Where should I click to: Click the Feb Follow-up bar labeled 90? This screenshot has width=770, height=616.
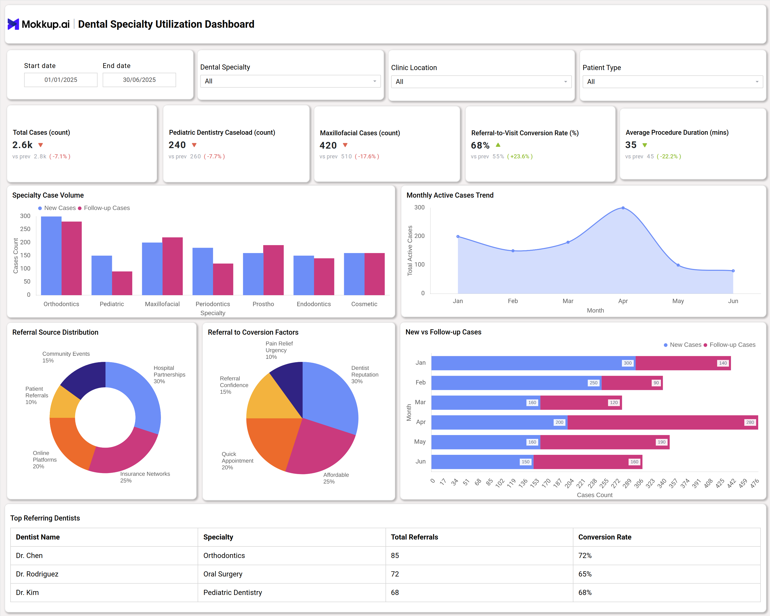632,383
